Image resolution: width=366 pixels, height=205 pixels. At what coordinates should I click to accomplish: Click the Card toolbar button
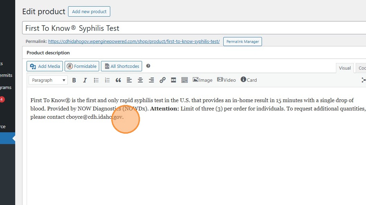tap(248, 80)
